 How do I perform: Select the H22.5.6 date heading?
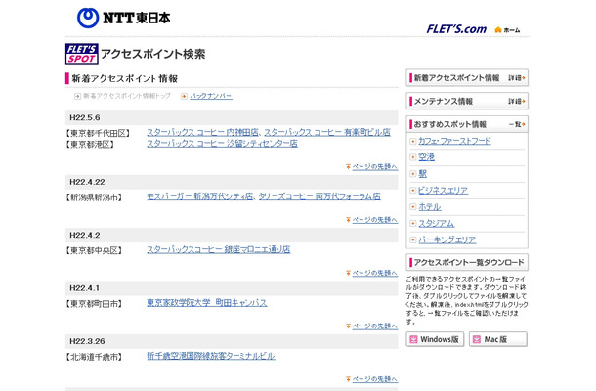pos(85,118)
